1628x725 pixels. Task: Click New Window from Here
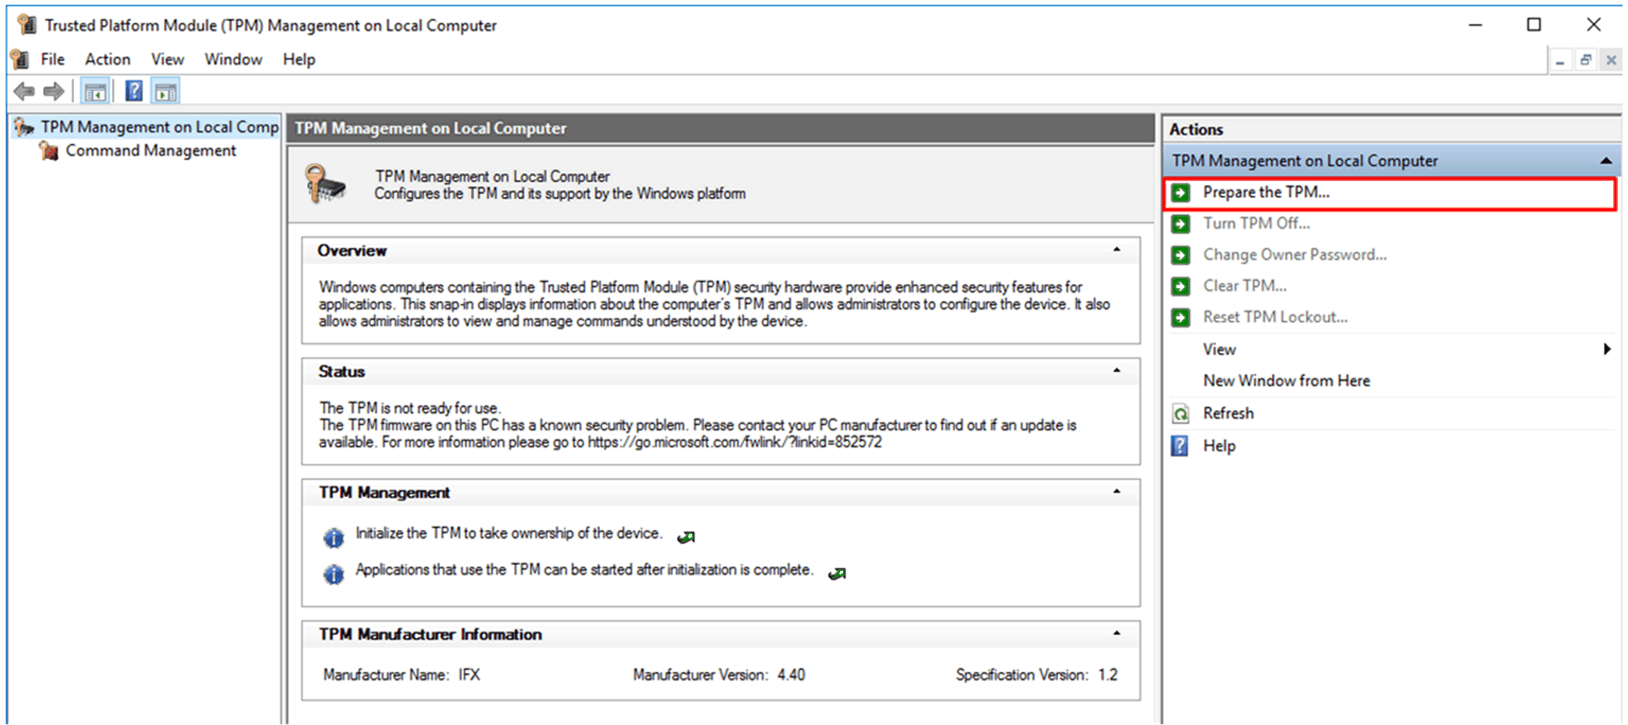click(x=1286, y=381)
